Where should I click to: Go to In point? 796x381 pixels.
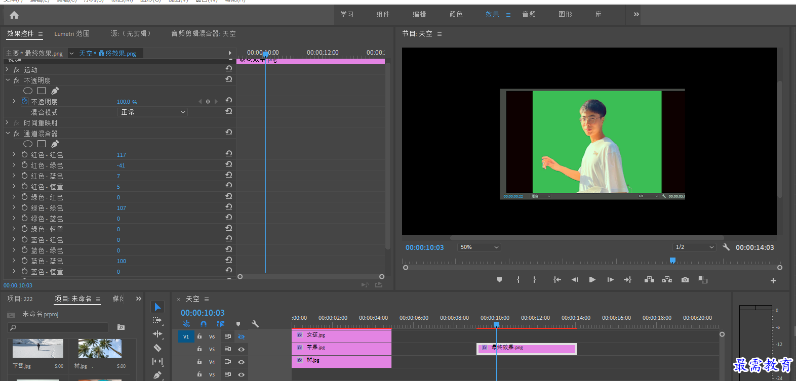point(558,280)
